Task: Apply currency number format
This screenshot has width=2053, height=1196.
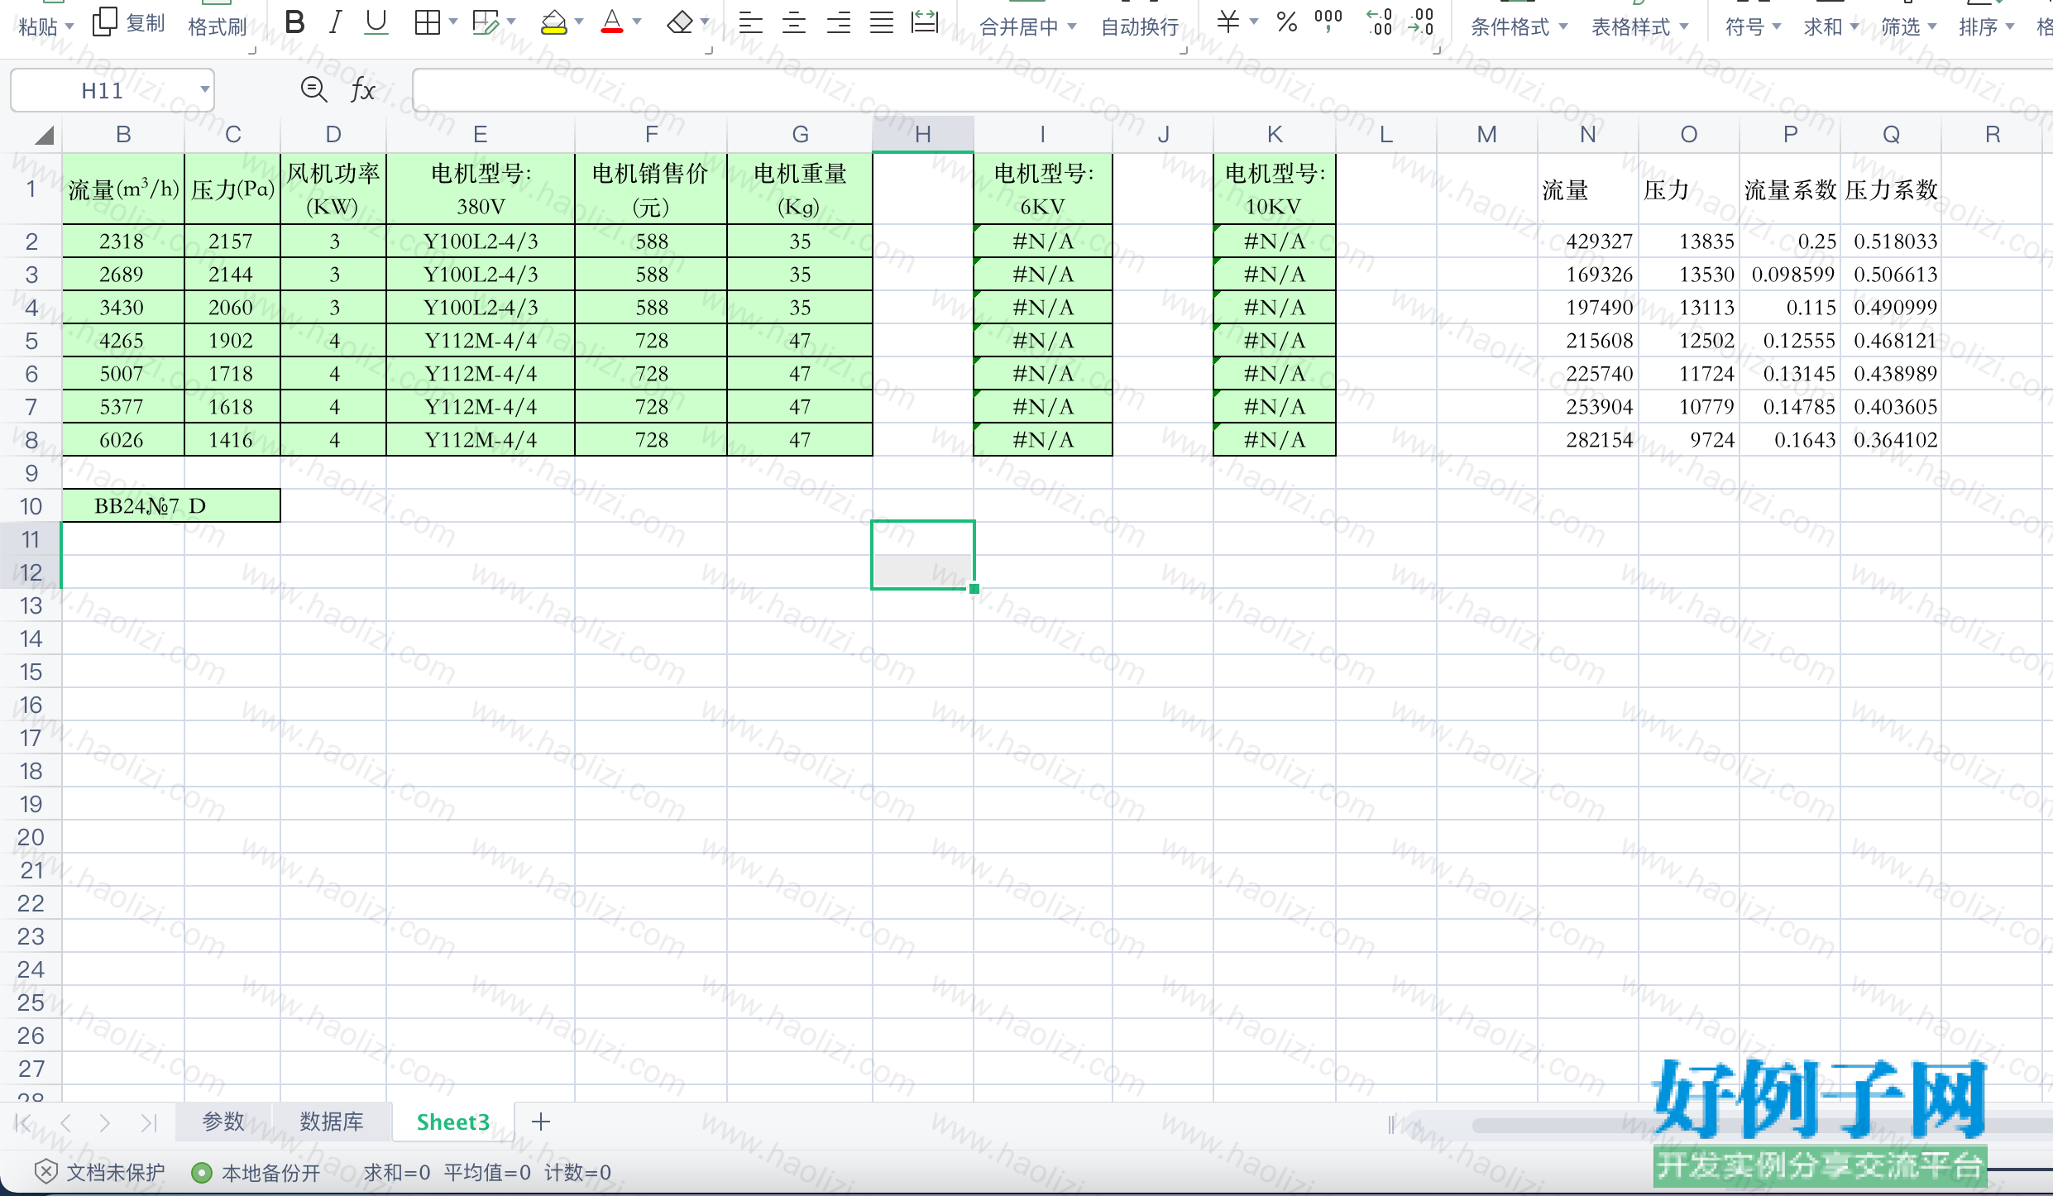Action: [x=1228, y=22]
